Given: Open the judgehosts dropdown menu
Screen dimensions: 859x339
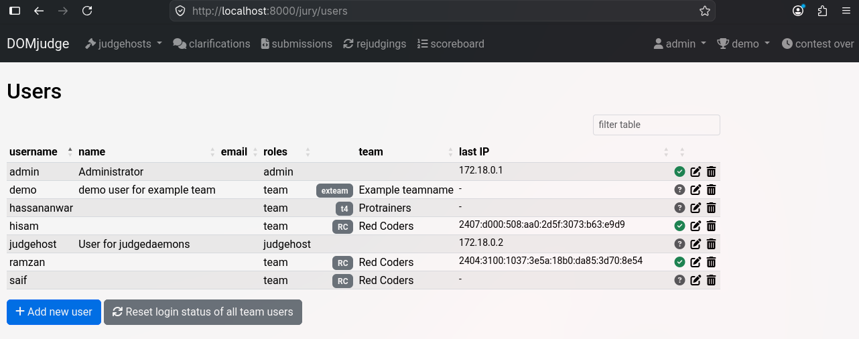Looking at the screenshot, I should [124, 44].
